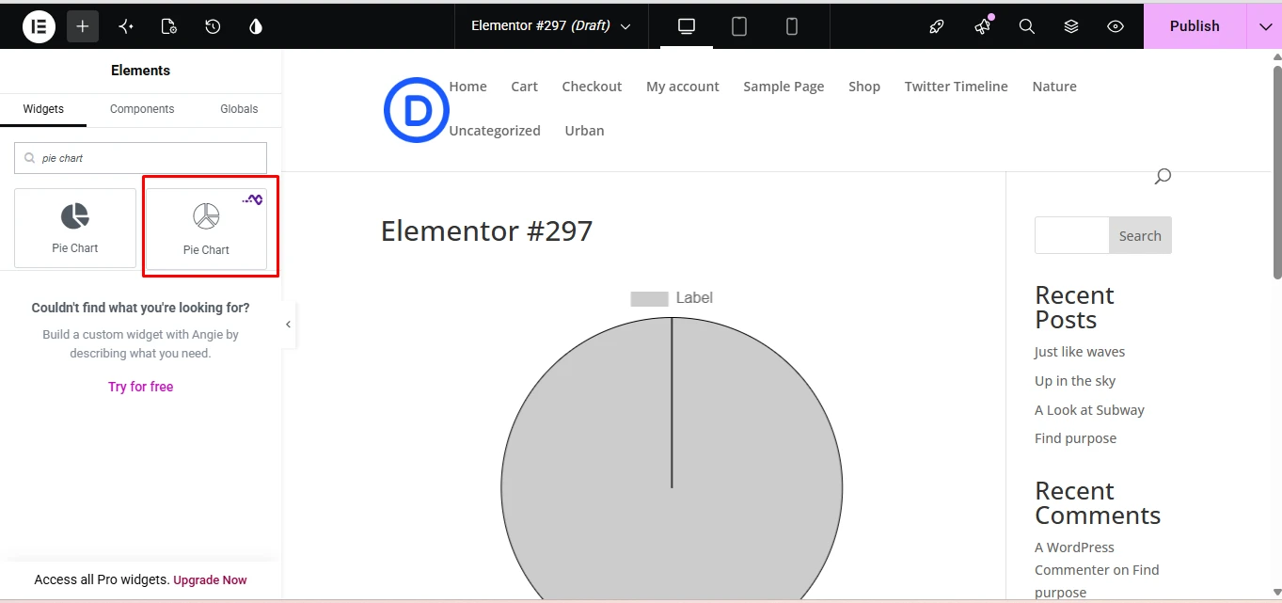1282x603 pixels.
Task: Click the Publish button
Action: 1195,26
